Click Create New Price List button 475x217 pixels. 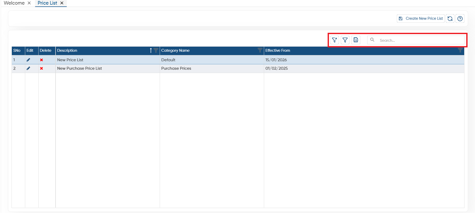tap(421, 18)
